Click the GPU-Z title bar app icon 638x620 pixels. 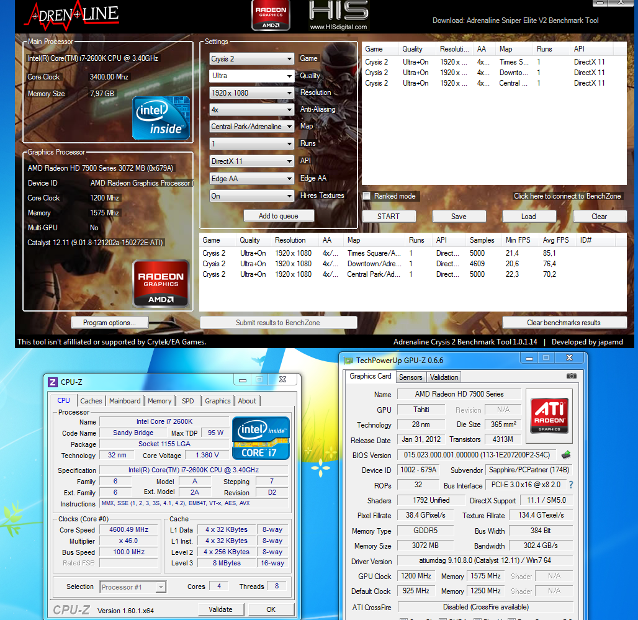point(348,361)
